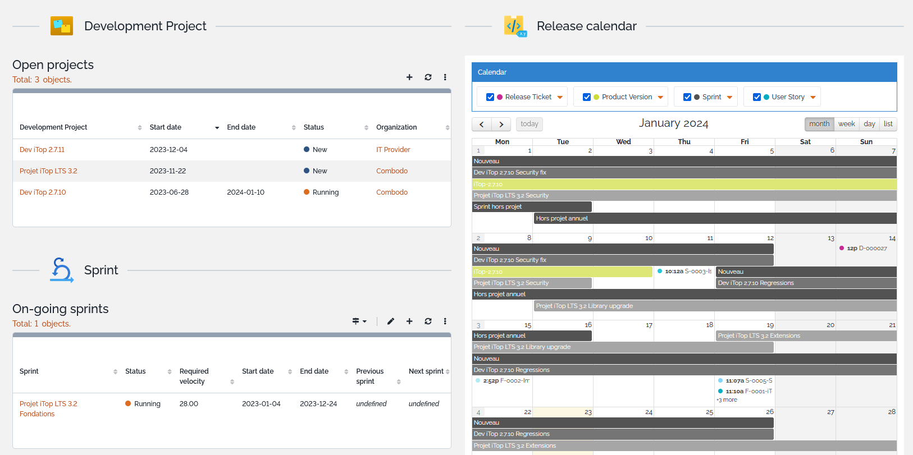Click the yellow iTop-2.7.10 calendar bar

[684, 184]
